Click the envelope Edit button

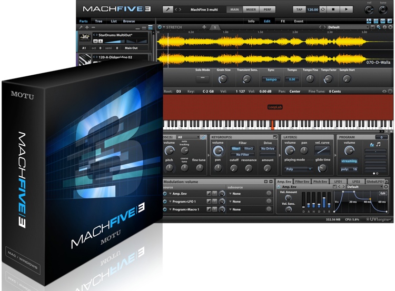383,193
